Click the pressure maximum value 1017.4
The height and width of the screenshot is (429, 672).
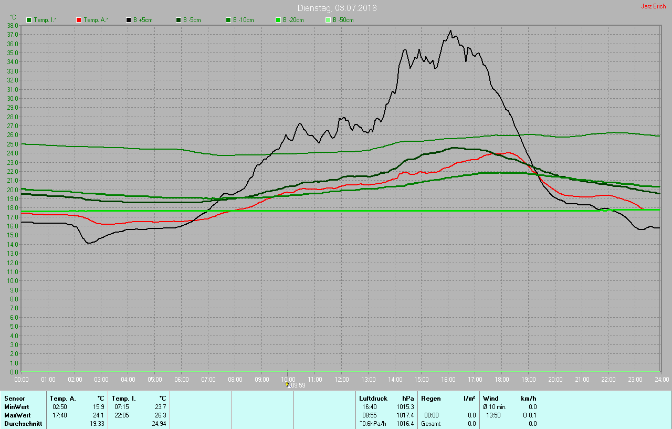[405, 415]
